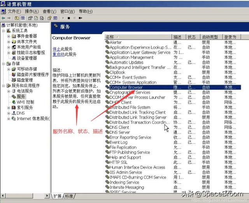Open the 帮助(H) menu
Image resolution: width=249 pixels, height=203 pixels.
(x=86, y=11)
